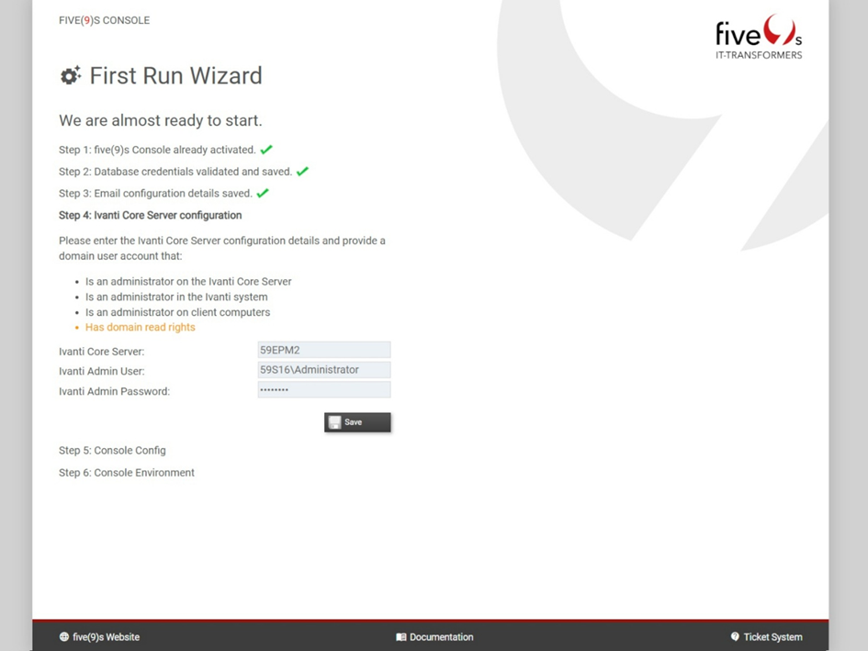The height and width of the screenshot is (651, 868).
Task: Click the 'Ivanti Admin User:' label
Action: click(x=101, y=372)
